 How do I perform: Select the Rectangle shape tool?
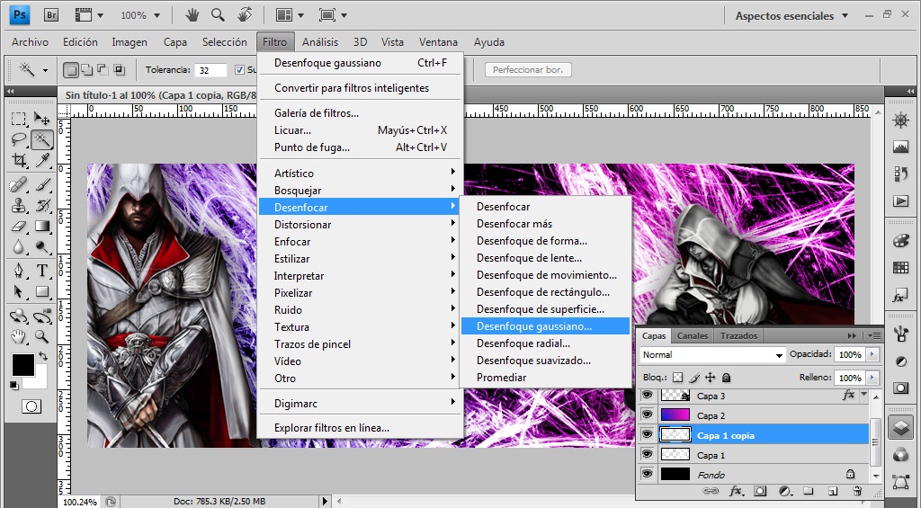[41, 291]
